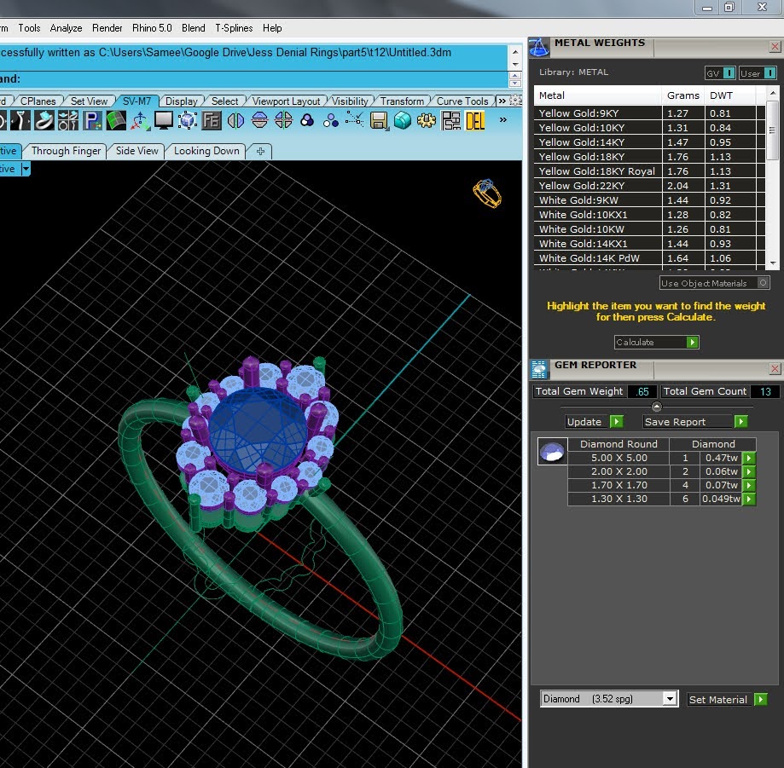Image resolution: width=784 pixels, height=768 pixels.
Task: Click the Metal Weights panel scale icon
Action: click(539, 48)
